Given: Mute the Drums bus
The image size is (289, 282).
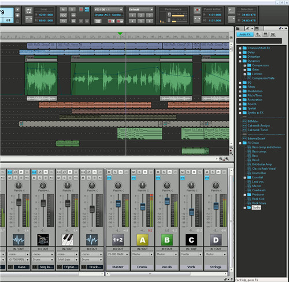Looking at the screenshot, I should 134,172.
